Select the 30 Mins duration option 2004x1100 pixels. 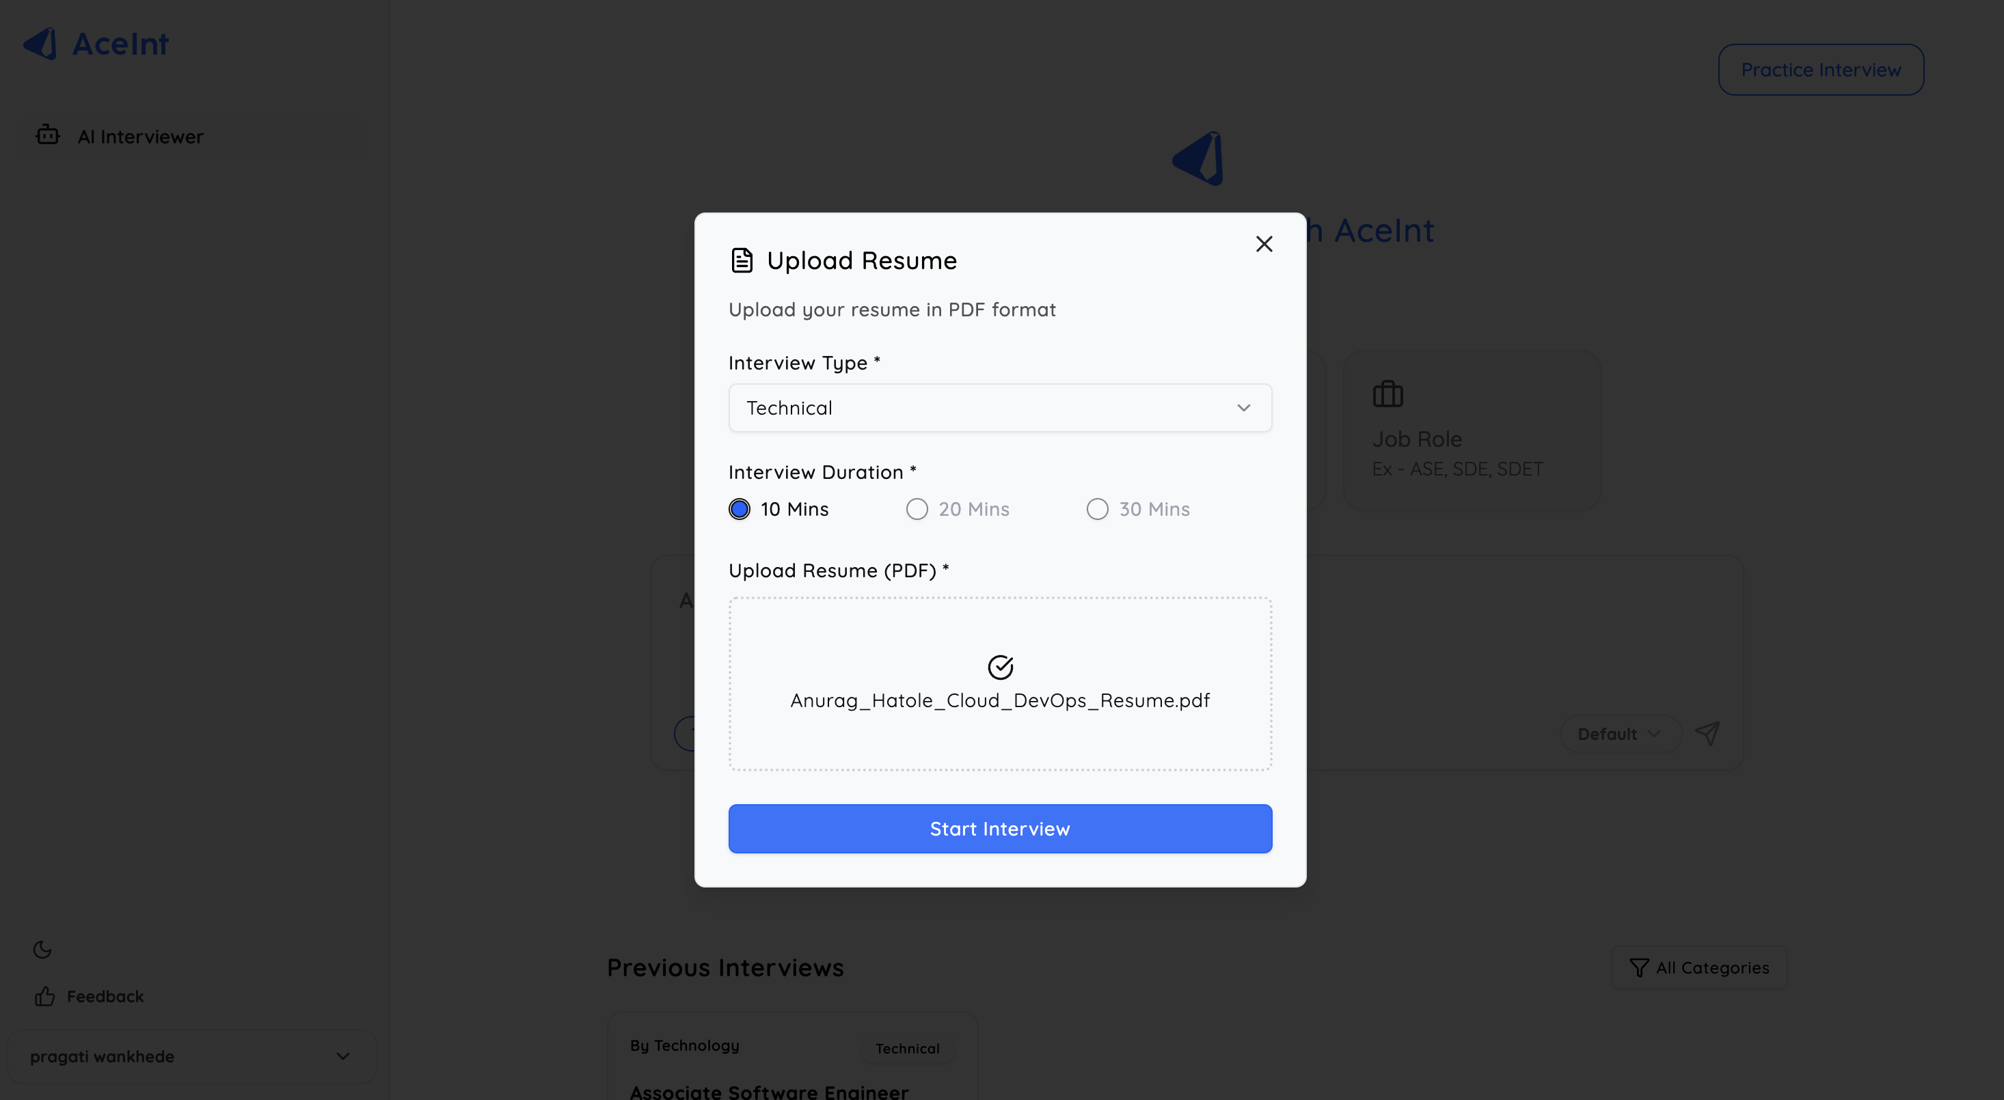pyautogui.click(x=1098, y=509)
